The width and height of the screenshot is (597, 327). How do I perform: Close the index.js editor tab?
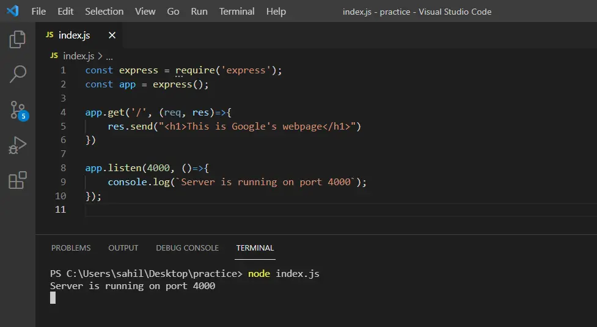point(112,35)
